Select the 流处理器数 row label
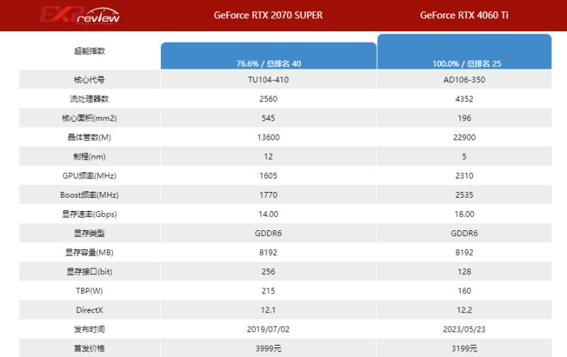 (x=89, y=98)
